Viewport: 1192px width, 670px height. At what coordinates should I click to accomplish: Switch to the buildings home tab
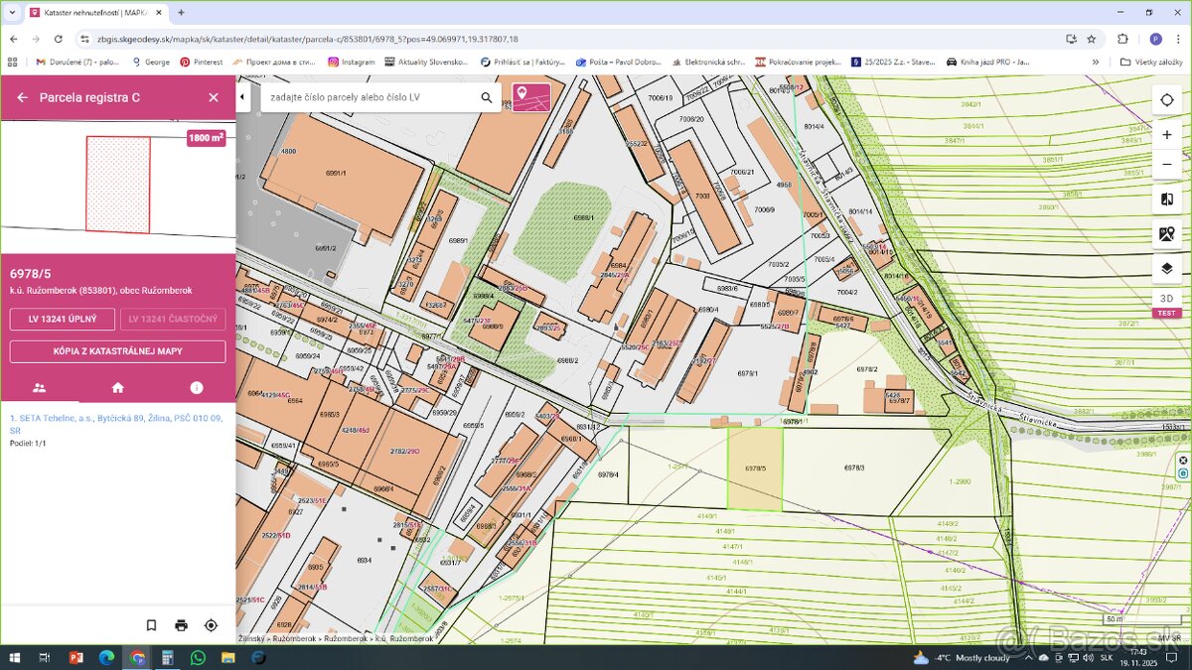pyautogui.click(x=117, y=387)
